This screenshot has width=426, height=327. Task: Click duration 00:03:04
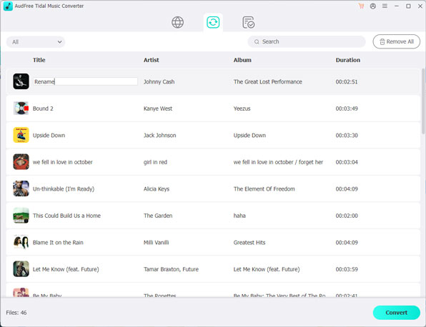click(x=347, y=162)
